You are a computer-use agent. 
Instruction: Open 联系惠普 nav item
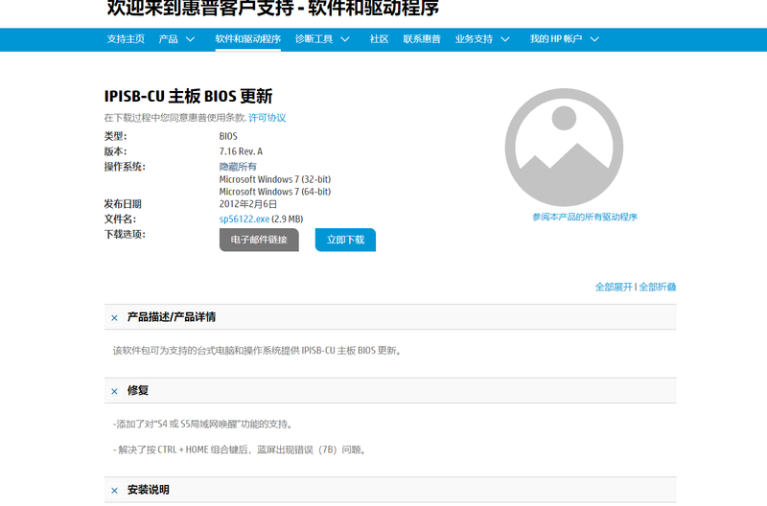(x=422, y=39)
